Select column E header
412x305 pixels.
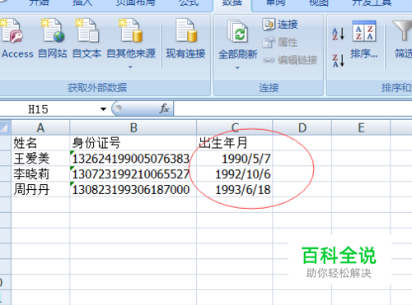(361, 128)
